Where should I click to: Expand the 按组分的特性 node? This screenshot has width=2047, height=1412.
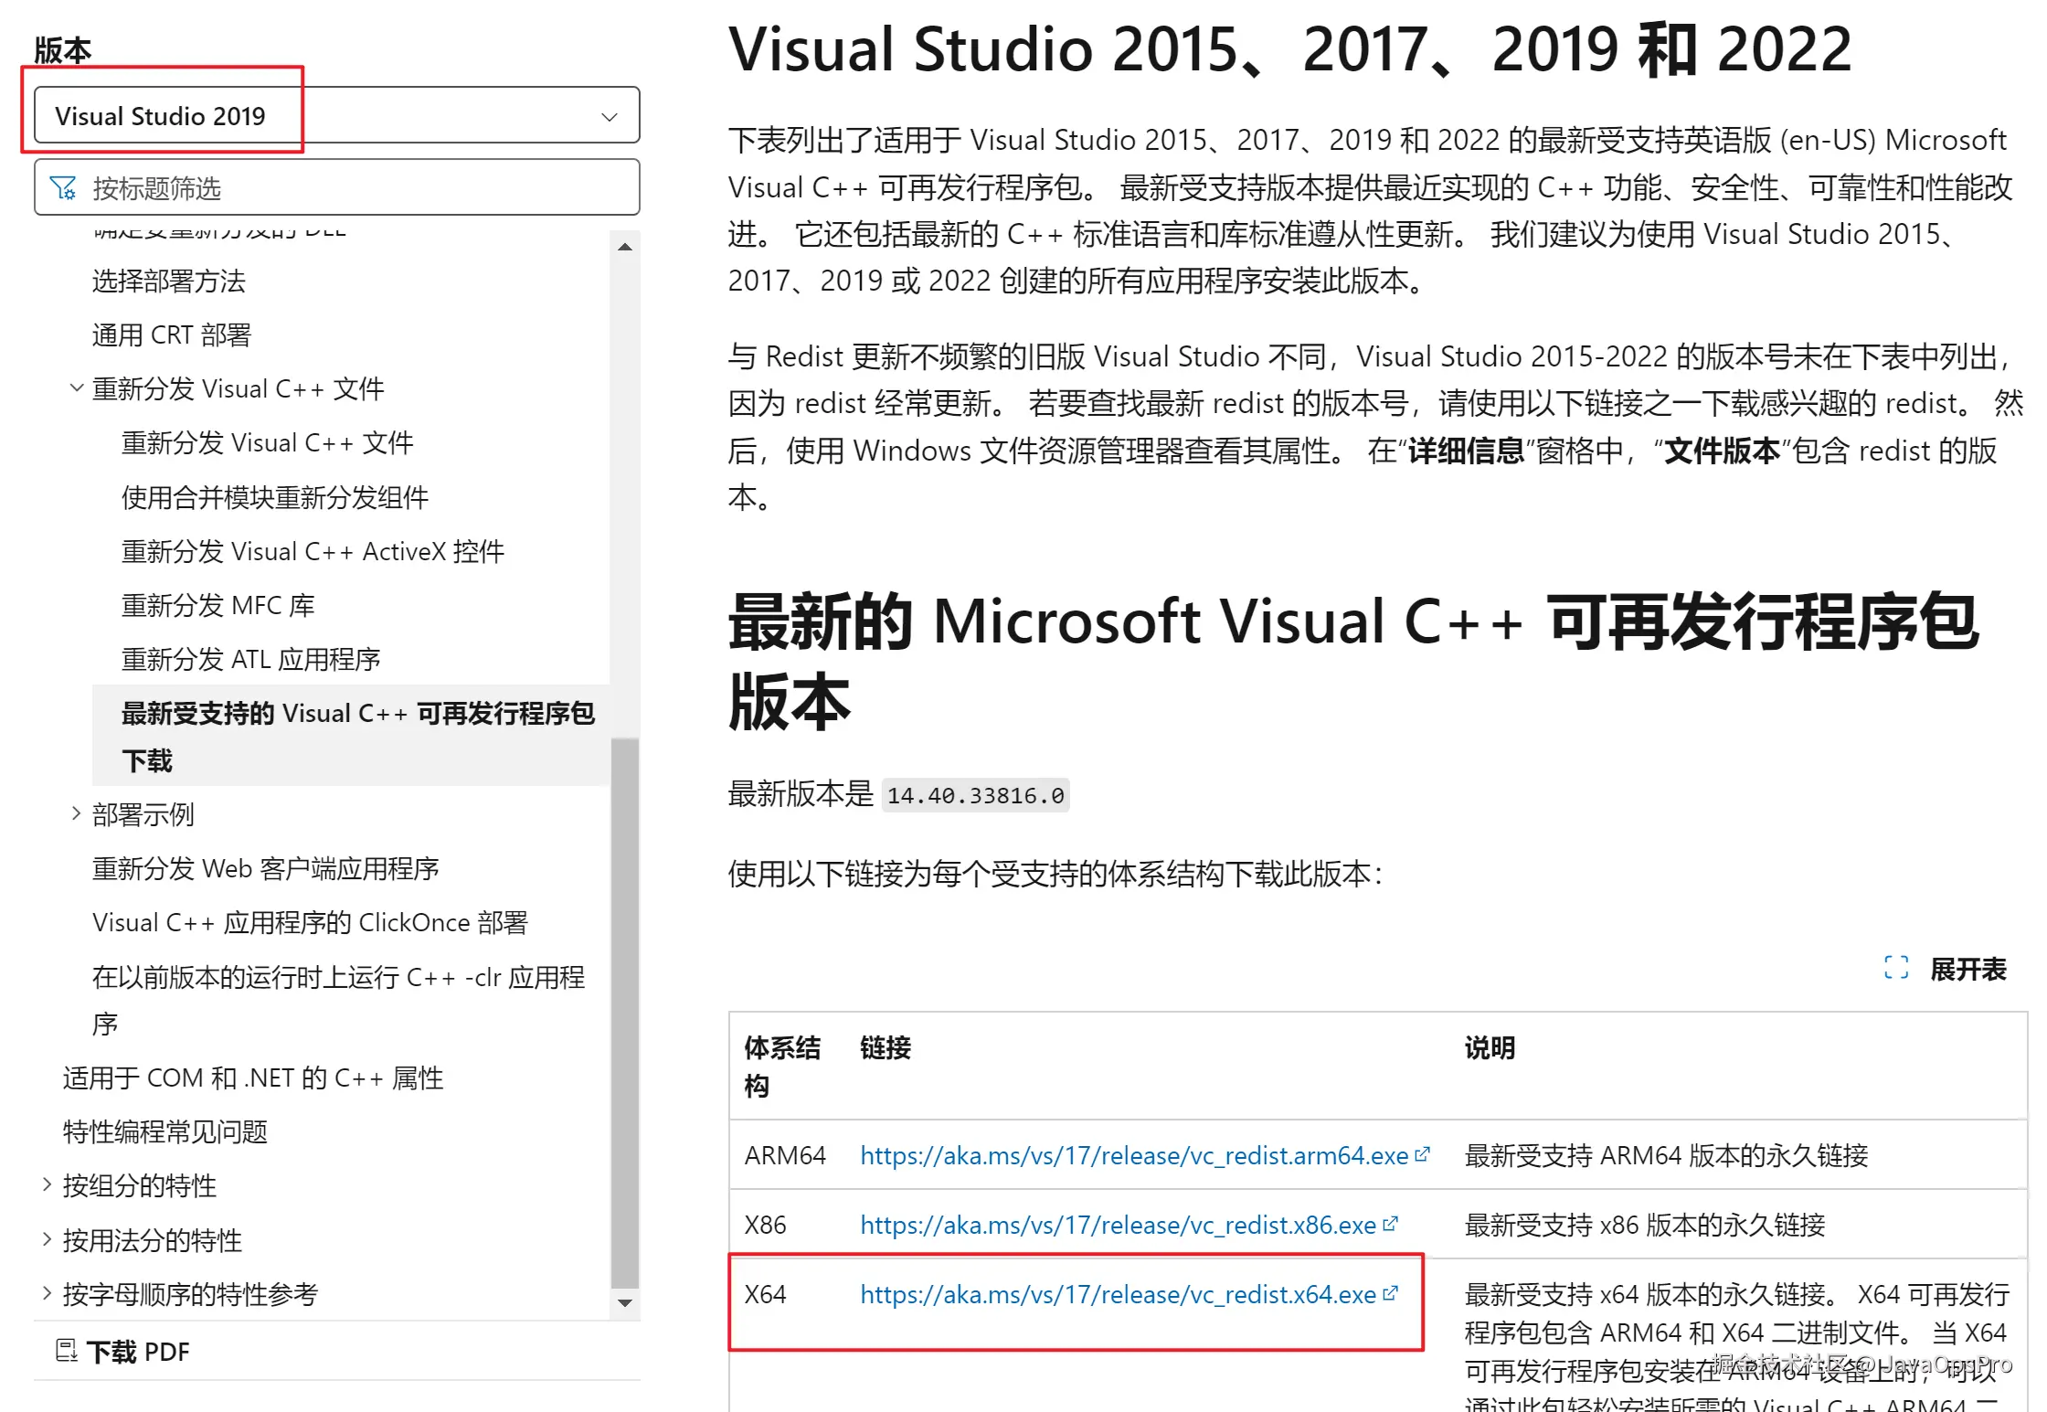[x=48, y=1185]
